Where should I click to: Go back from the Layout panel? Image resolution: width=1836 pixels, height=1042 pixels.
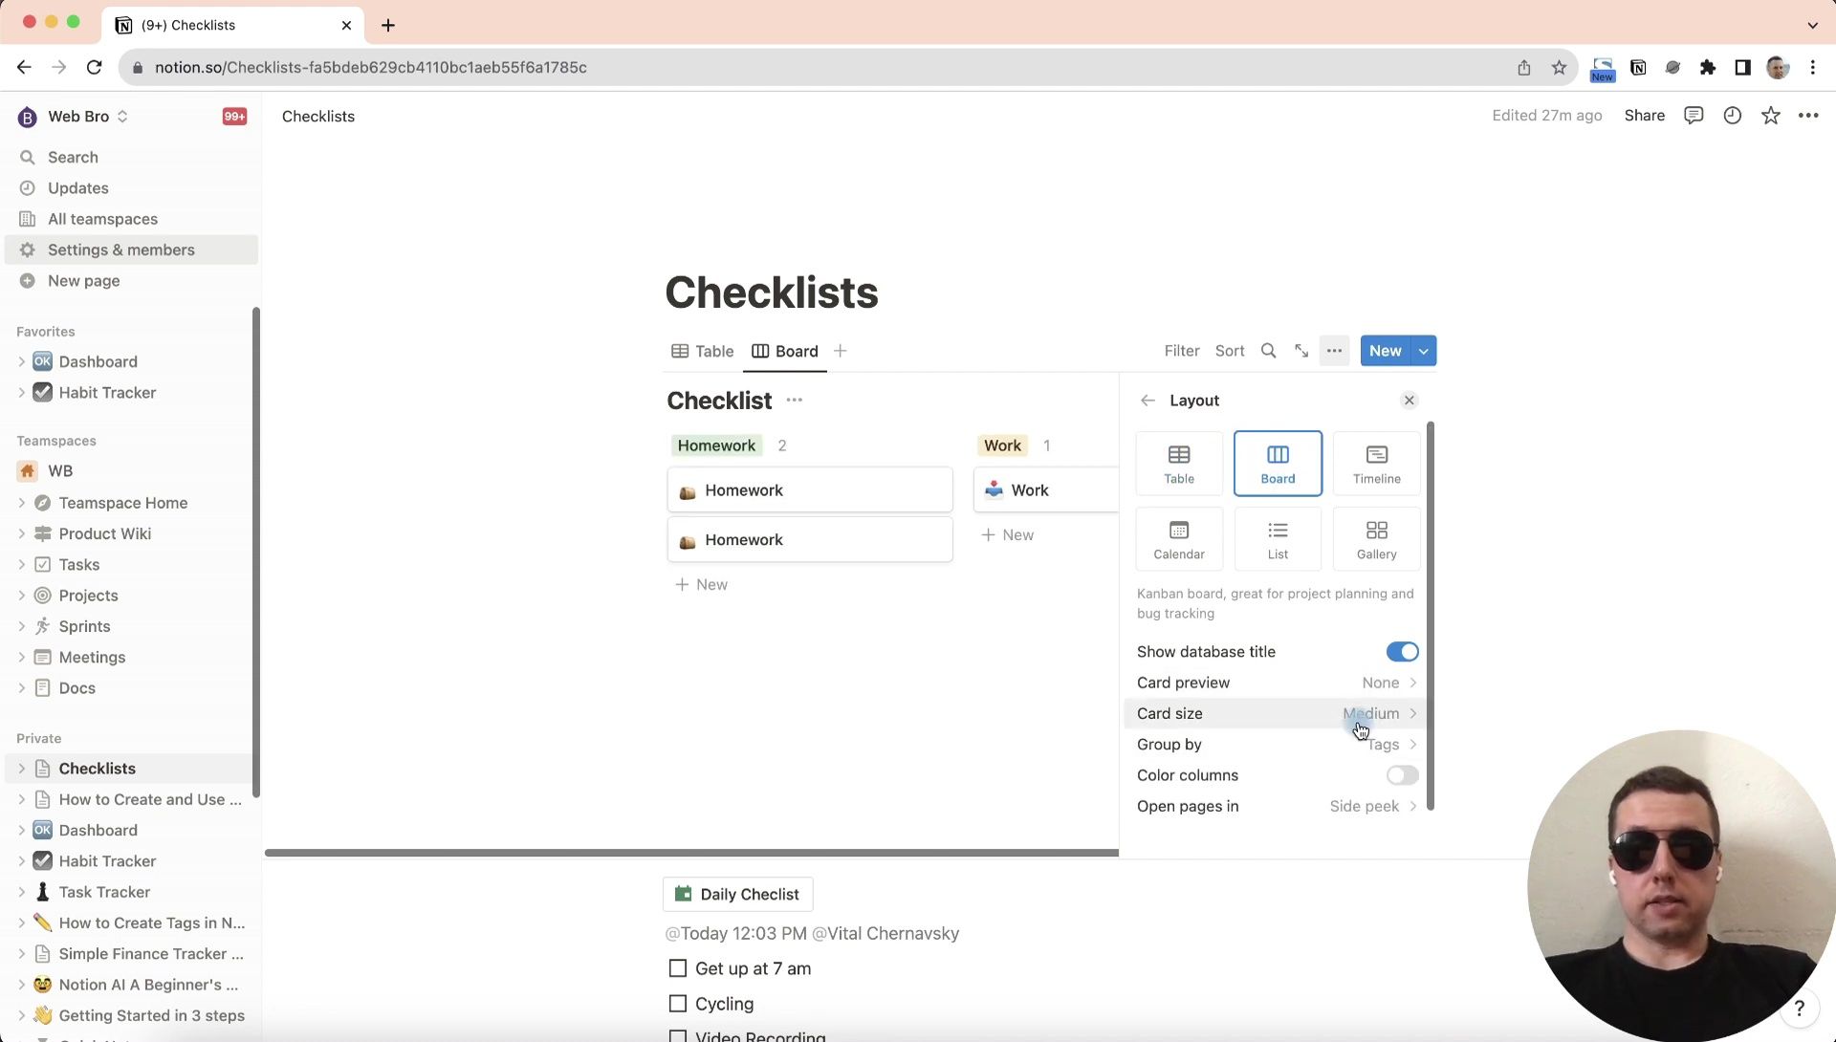(1147, 401)
